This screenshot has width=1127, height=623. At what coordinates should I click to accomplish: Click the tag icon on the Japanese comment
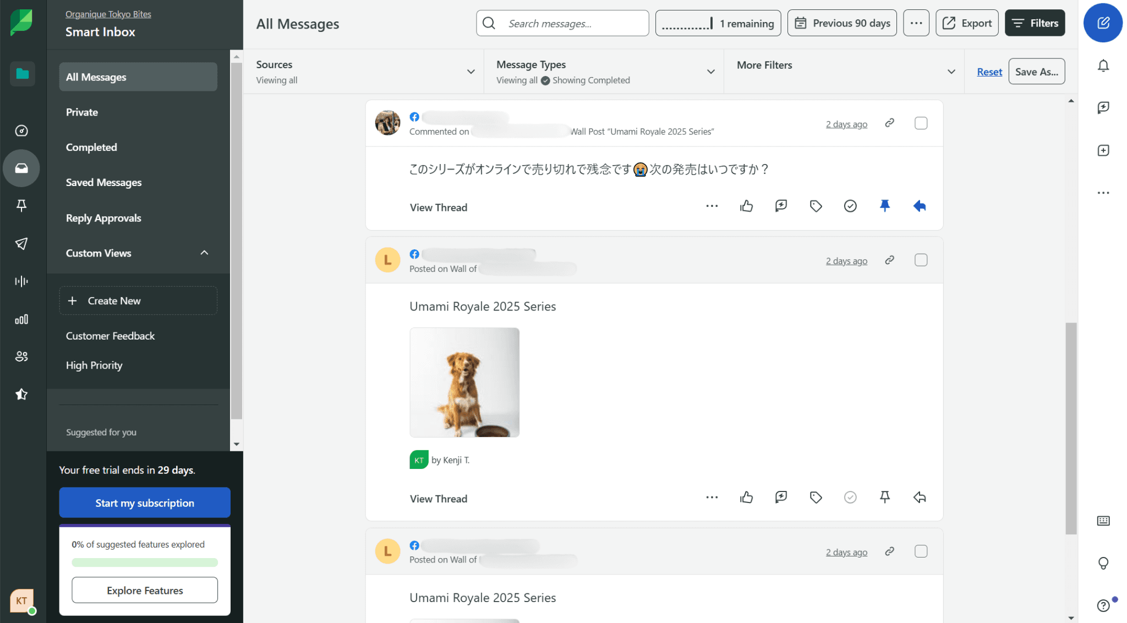pyautogui.click(x=816, y=206)
